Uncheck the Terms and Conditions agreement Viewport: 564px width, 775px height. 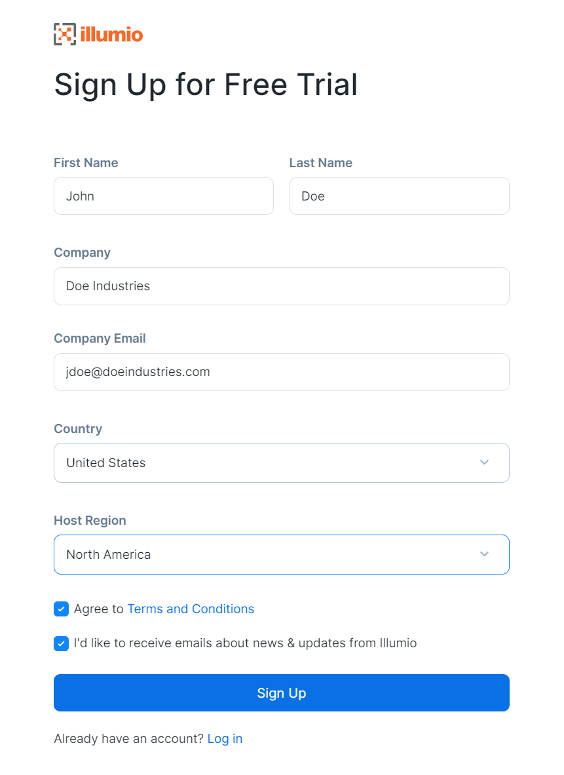[61, 609]
